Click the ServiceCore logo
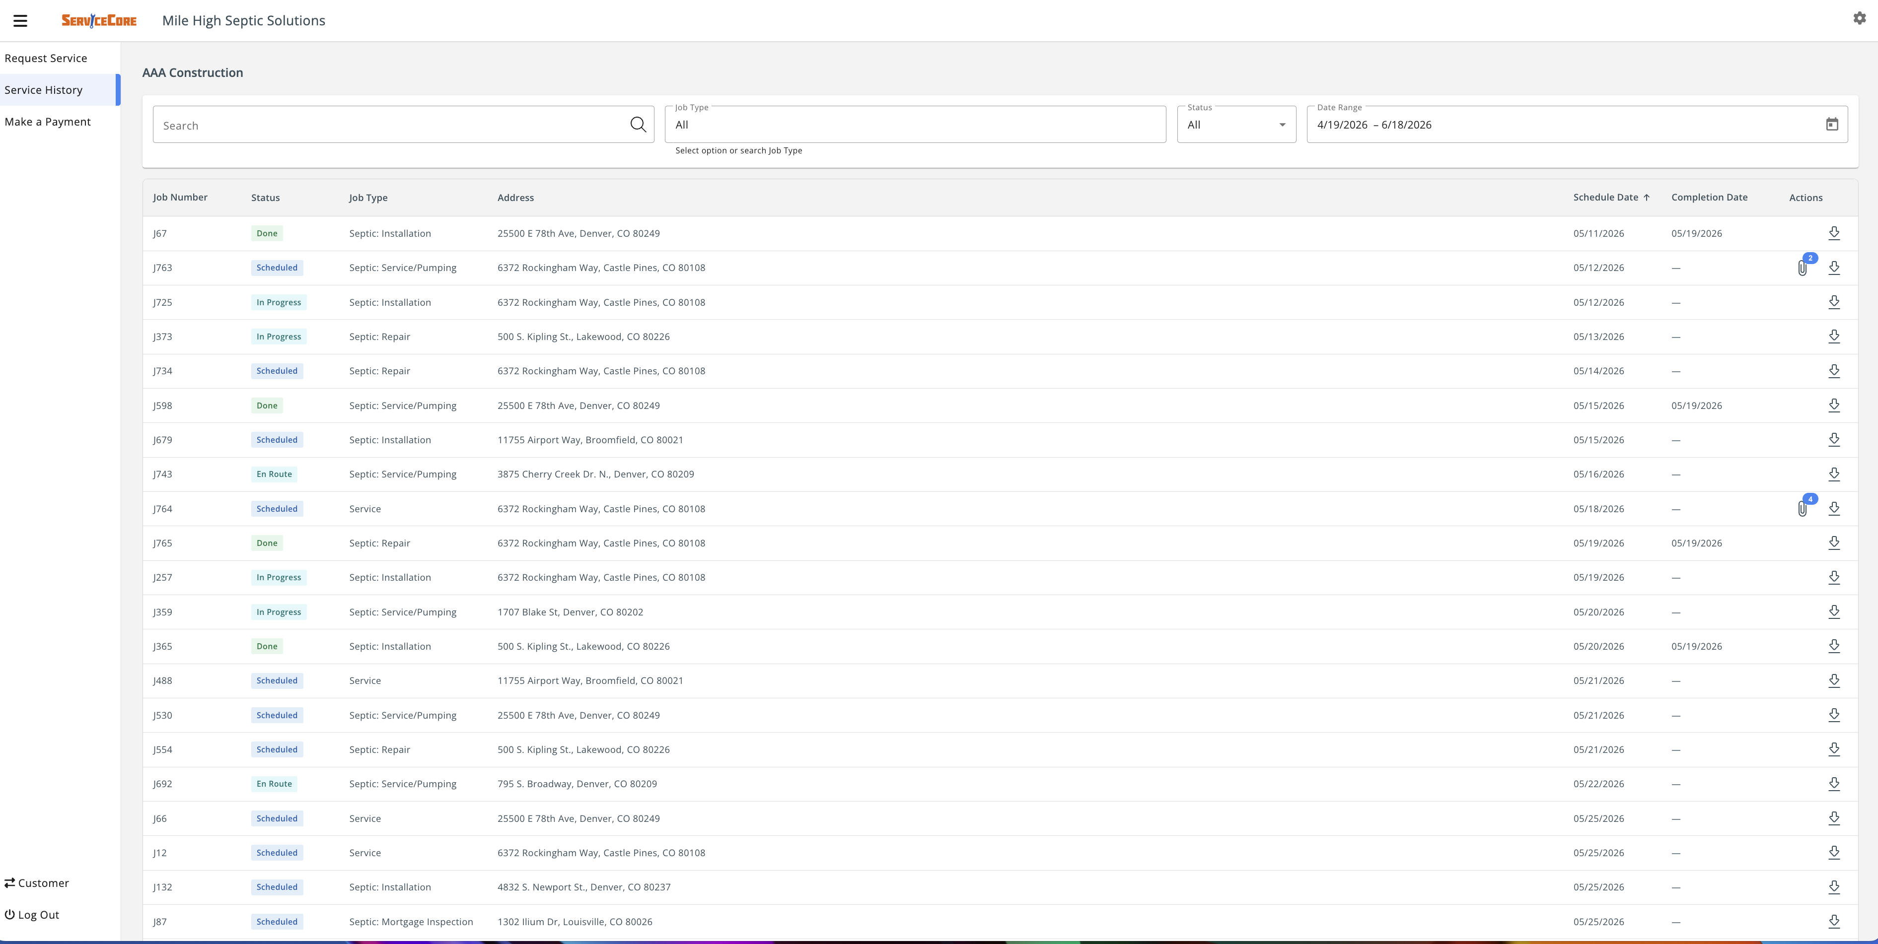The height and width of the screenshot is (944, 1878). [x=99, y=20]
